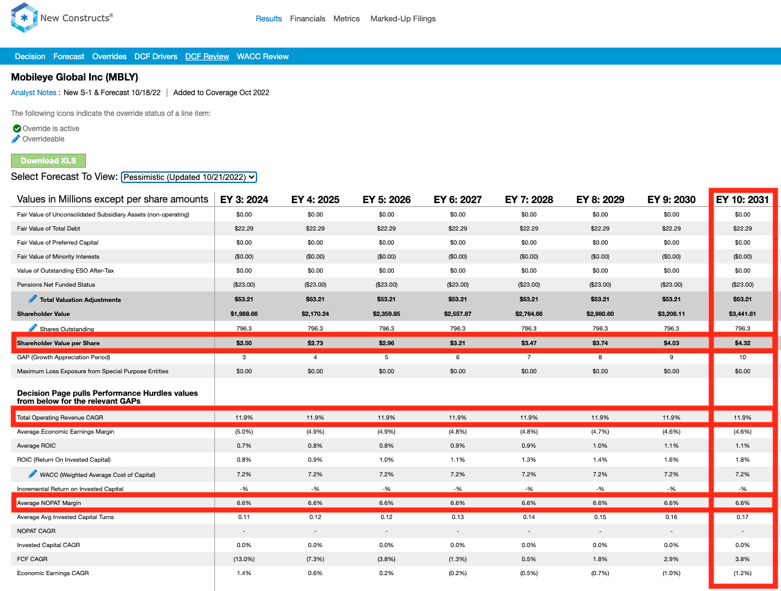This screenshot has width=781, height=591.
Task: Click the Total Operating Revenue CAGR label
Action: coord(60,418)
